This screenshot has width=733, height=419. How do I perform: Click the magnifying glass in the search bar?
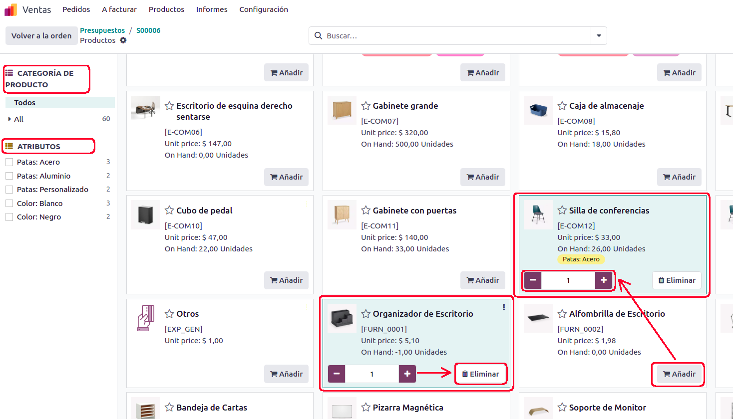319,35
